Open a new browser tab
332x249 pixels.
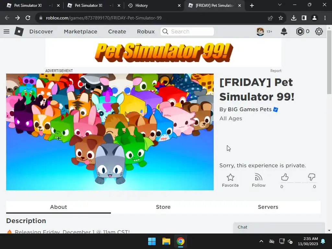(252, 6)
